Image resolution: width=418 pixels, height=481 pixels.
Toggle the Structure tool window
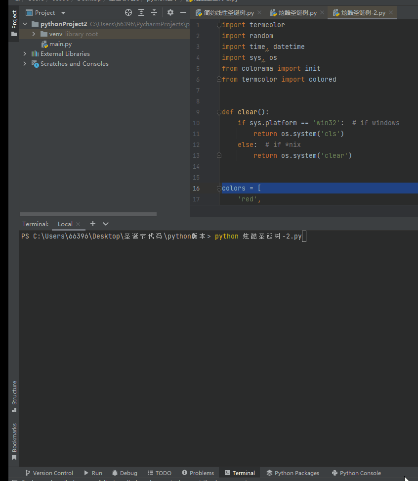[14, 396]
